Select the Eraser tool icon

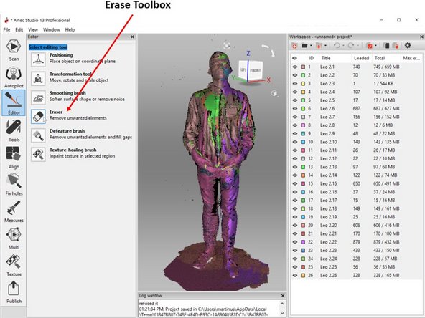38,116
